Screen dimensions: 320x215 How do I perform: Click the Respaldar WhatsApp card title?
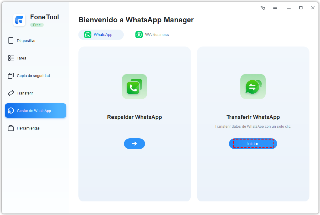[135, 117]
